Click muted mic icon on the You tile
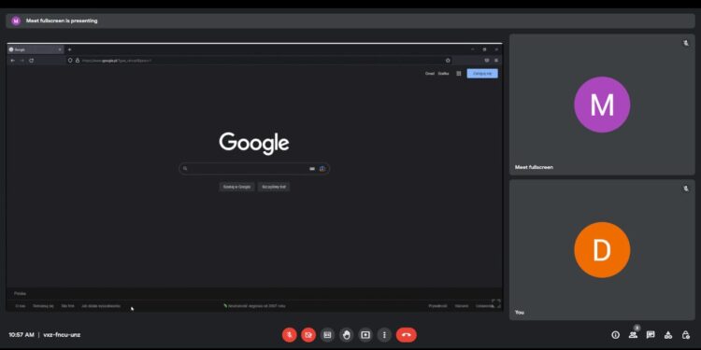Viewport: 701px width, 350px height. pos(686,189)
